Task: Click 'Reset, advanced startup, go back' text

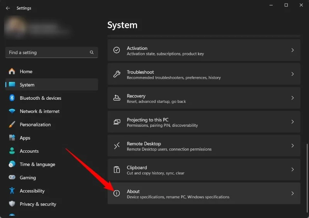Action: [x=156, y=101]
